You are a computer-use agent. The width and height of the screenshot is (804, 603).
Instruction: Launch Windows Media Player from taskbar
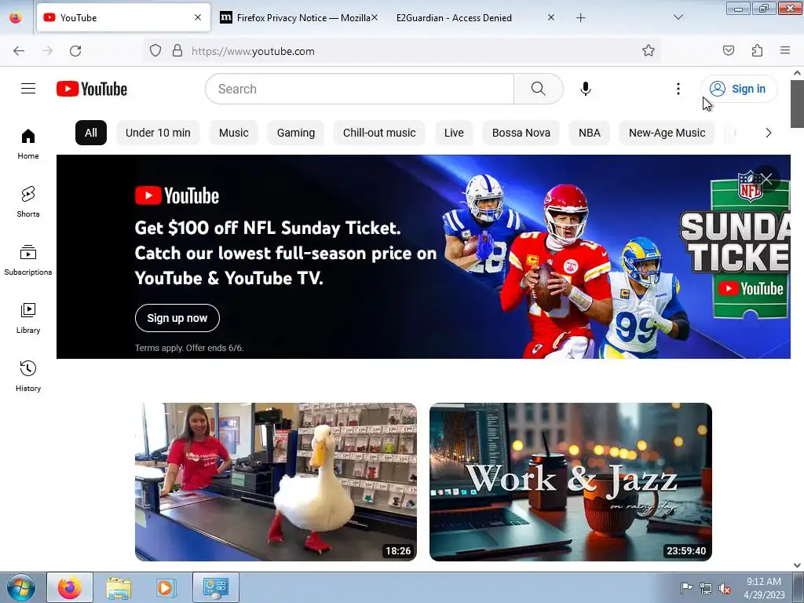click(165, 587)
